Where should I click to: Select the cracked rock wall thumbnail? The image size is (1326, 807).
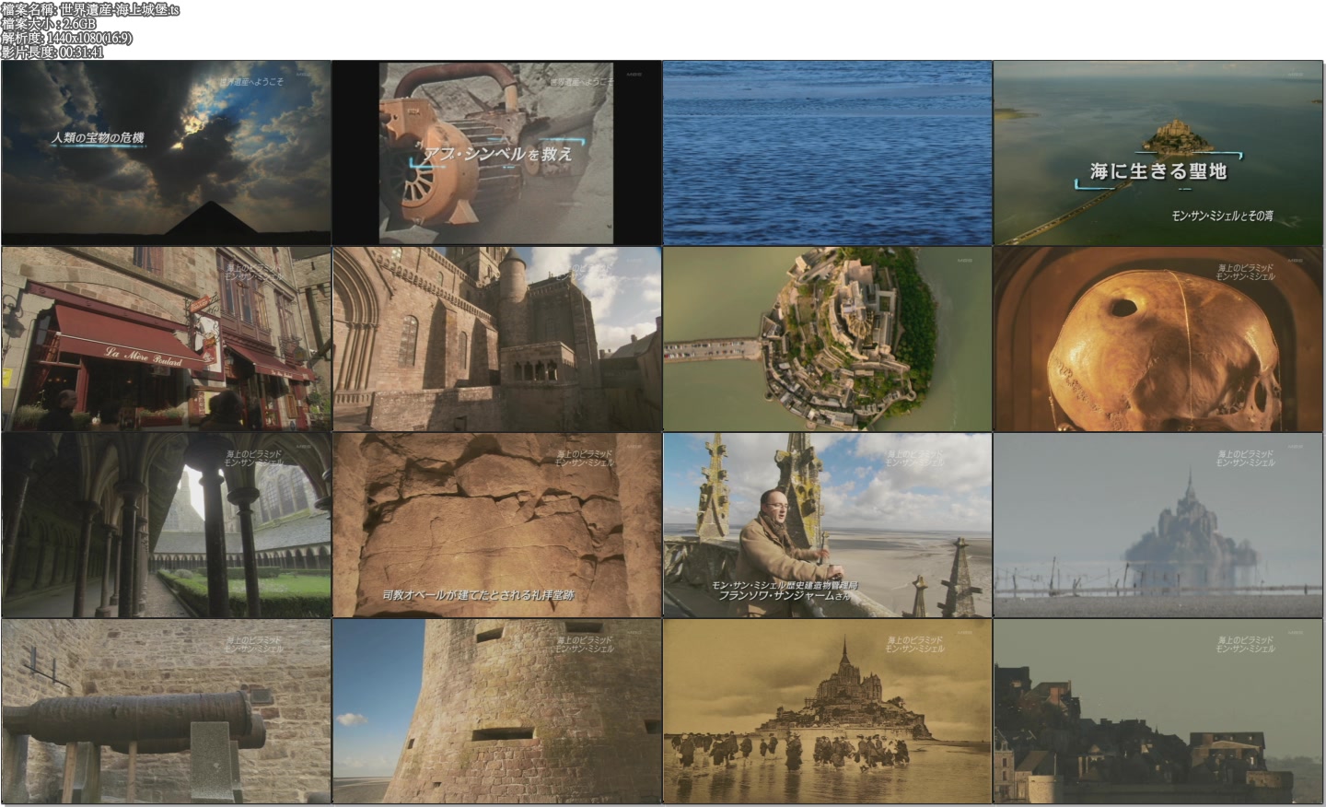coord(496,525)
